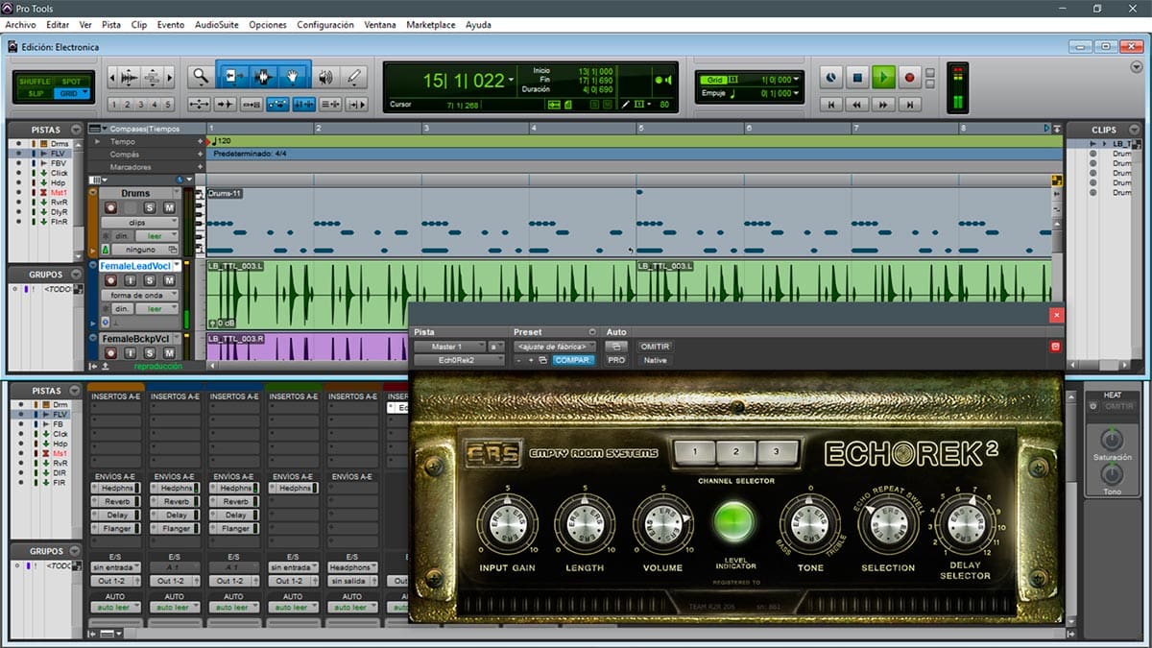Click the main counter display 15|1|022

pos(465,81)
